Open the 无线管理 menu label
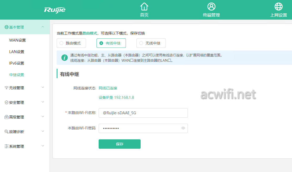The width and height of the screenshot is (292, 172). pos(16,88)
